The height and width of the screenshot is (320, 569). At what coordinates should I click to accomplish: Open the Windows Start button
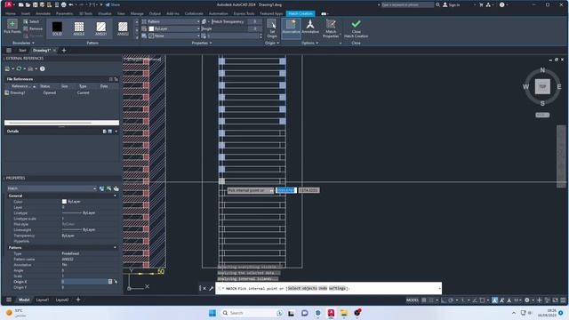[212, 313]
